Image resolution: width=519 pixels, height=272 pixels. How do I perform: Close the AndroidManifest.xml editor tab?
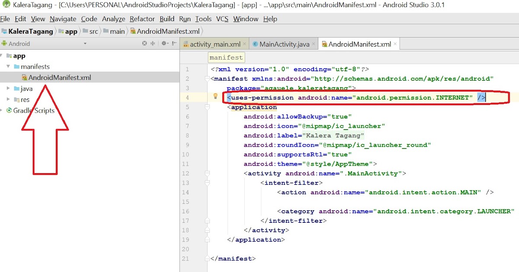[395, 44]
